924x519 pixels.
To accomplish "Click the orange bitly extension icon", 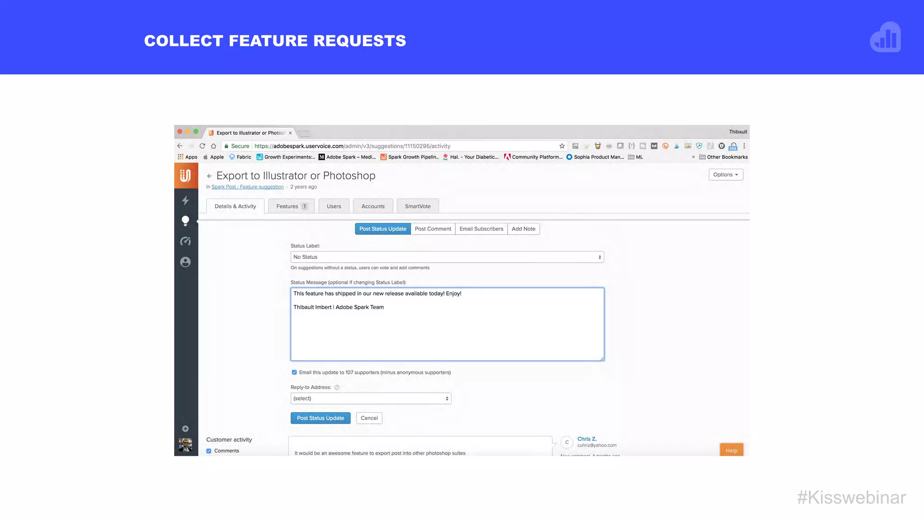I will (665, 146).
